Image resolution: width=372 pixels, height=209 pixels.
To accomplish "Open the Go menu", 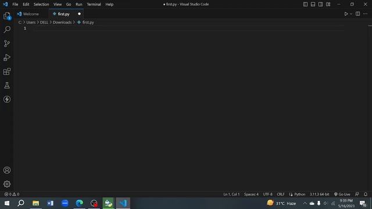I will pos(69,4).
